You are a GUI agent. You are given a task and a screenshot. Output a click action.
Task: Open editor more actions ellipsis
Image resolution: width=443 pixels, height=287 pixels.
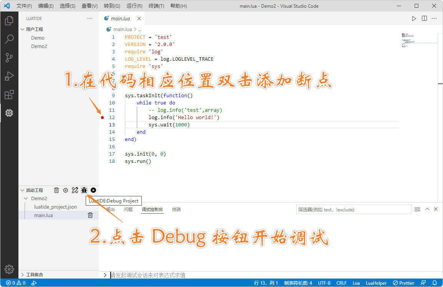(x=434, y=18)
